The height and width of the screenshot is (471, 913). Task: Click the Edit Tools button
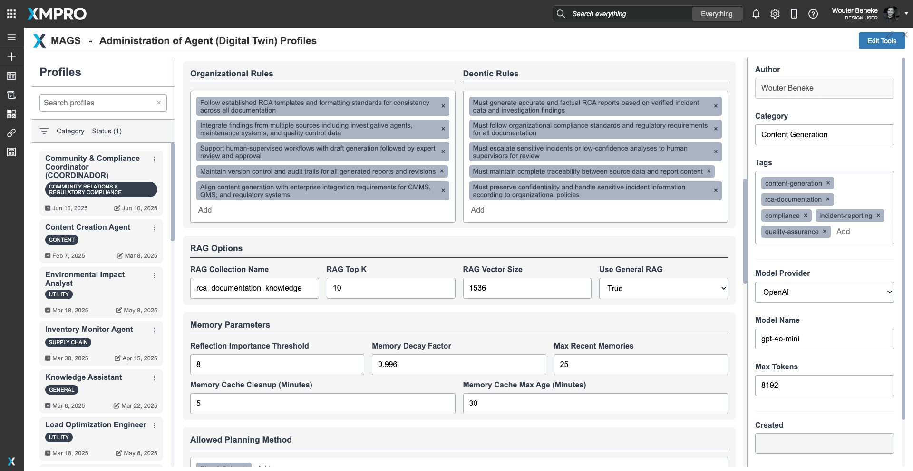tap(881, 41)
